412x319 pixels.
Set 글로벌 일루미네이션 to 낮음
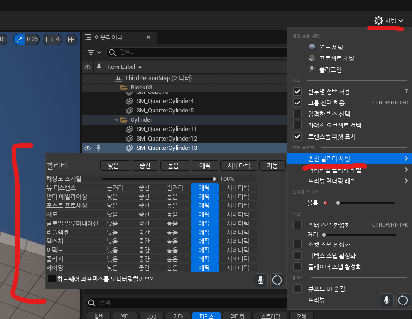(x=112, y=223)
